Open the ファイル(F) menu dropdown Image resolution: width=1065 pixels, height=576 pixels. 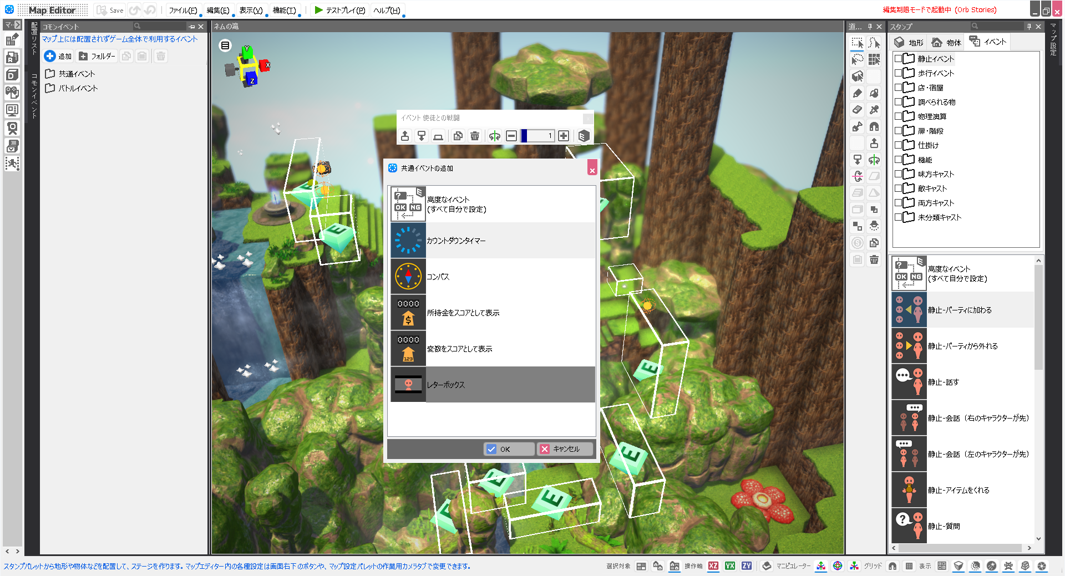[182, 10]
